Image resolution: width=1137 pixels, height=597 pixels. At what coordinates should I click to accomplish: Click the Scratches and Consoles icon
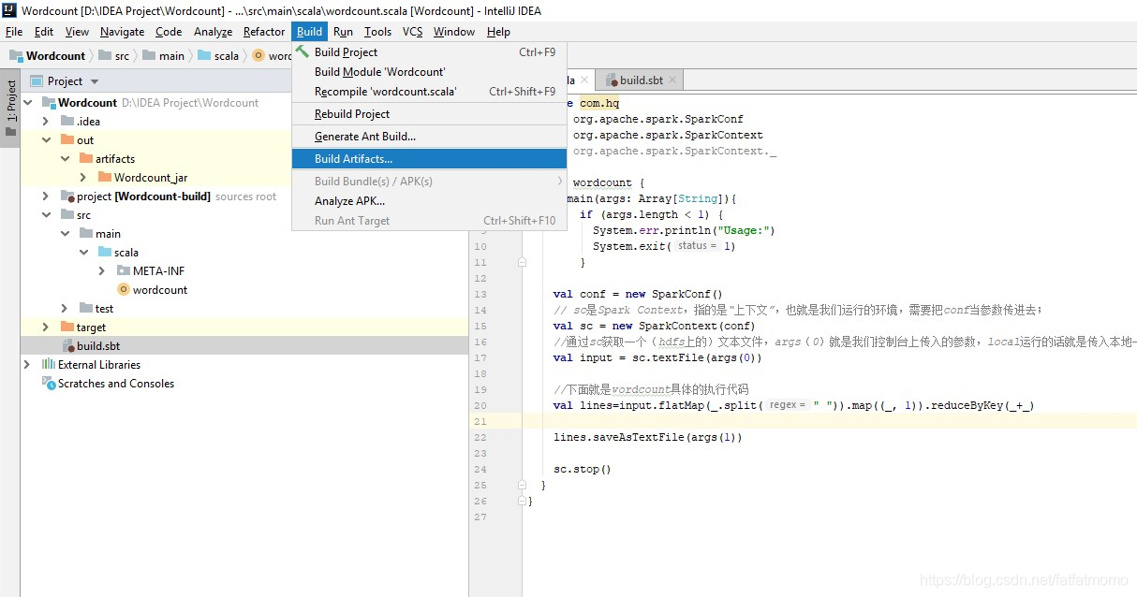[x=49, y=384]
